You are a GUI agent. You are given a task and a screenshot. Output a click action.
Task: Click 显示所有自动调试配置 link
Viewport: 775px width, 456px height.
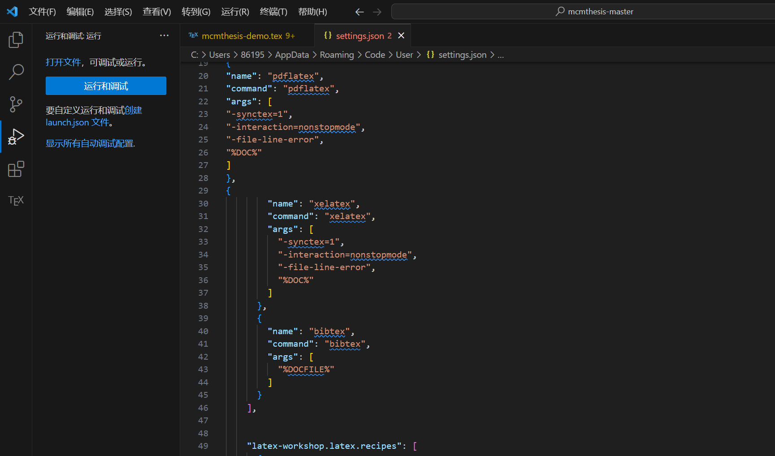pyautogui.click(x=90, y=143)
